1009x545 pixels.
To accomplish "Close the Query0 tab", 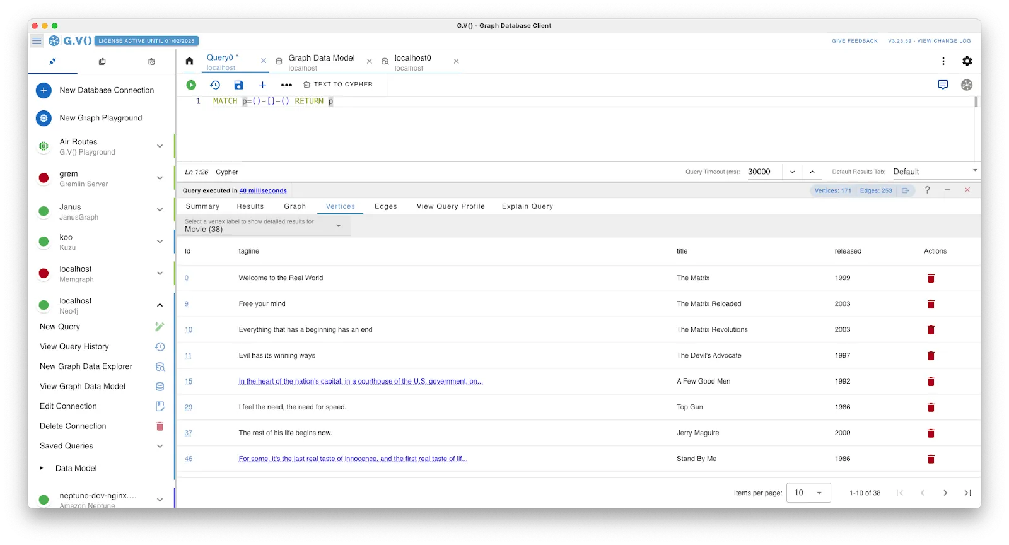I will [x=264, y=61].
